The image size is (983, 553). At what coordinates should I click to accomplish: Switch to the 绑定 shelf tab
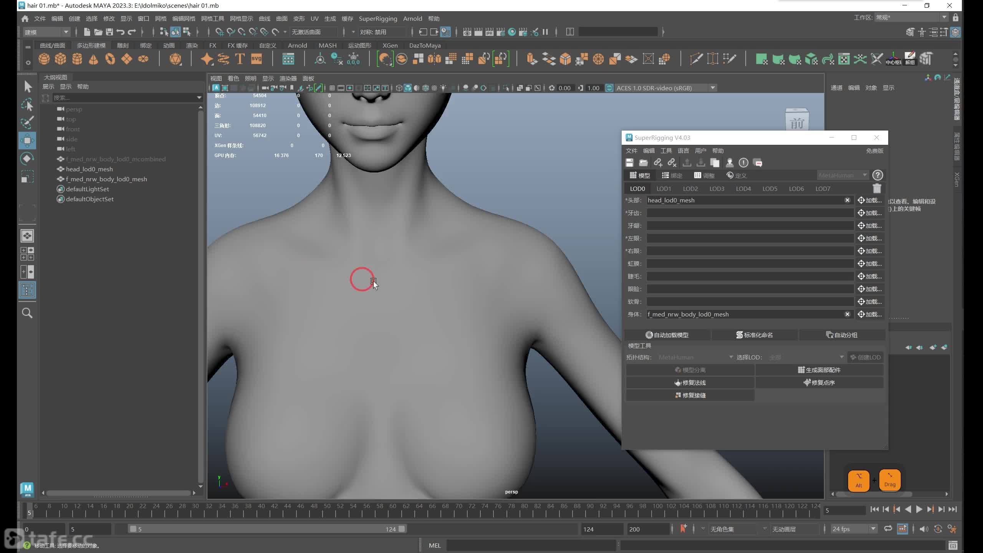tap(146, 45)
